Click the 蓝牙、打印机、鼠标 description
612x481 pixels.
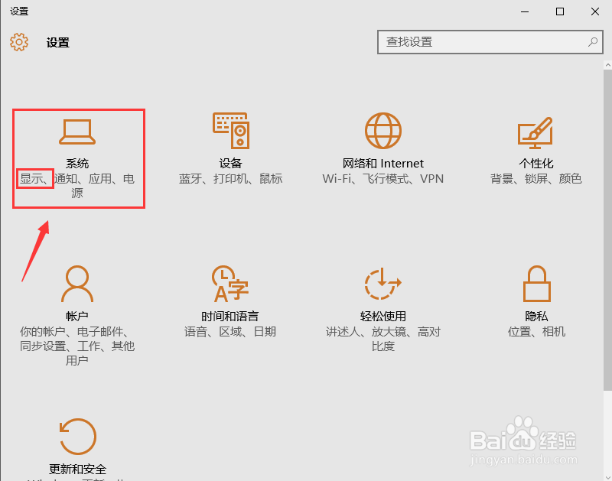231,179
